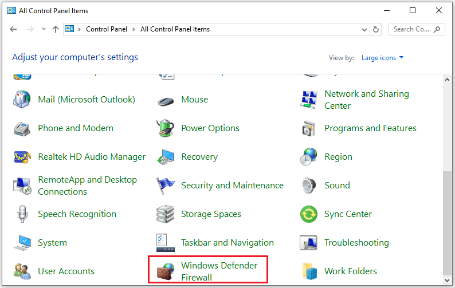Expand chevron after Control Panel breadcrumb

point(134,29)
